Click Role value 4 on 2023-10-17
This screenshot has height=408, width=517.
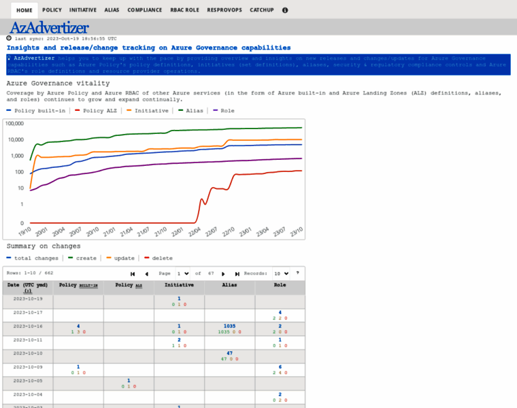tap(280, 312)
